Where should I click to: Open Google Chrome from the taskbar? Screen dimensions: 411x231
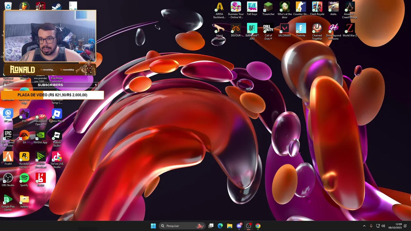pos(258,226)
